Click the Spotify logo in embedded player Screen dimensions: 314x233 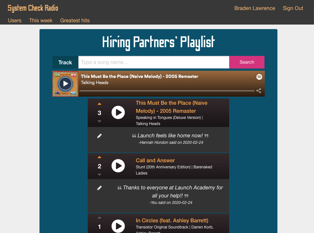tap(259, 77)
